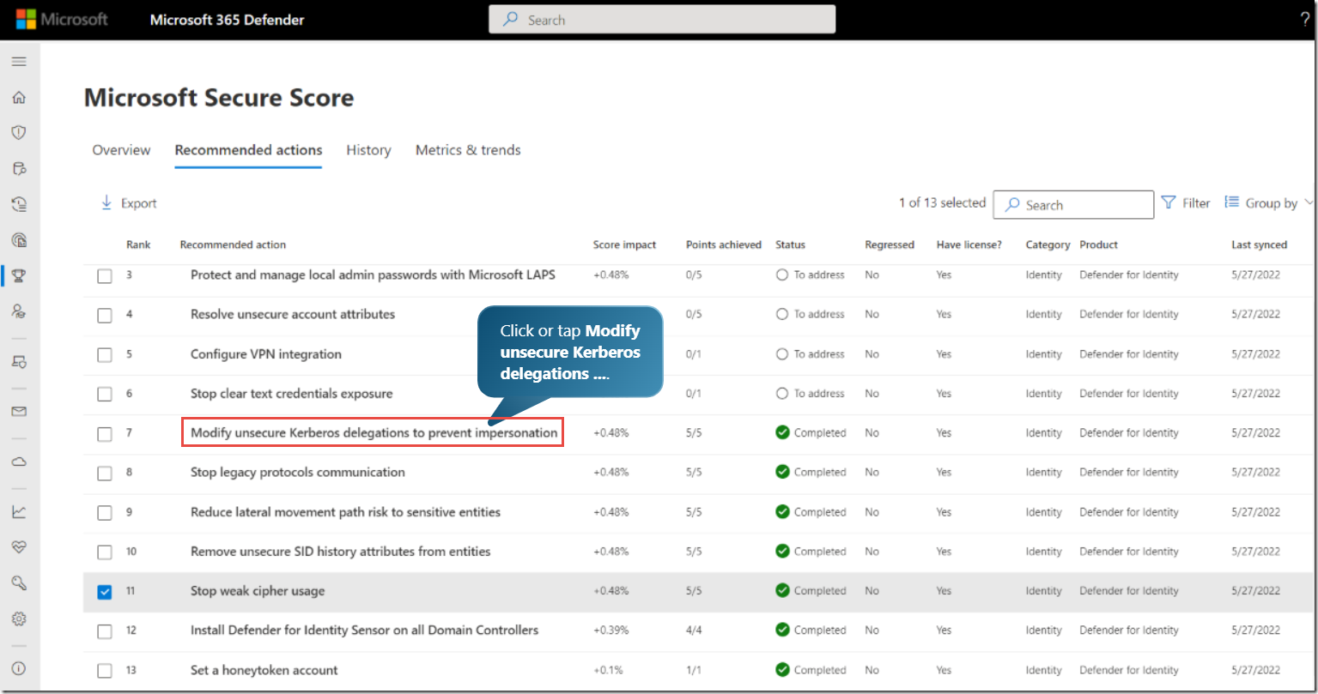Open the Cloud apps sidebar icon
The height and width of the screenshot is (694, 1318).
(19, 462)
